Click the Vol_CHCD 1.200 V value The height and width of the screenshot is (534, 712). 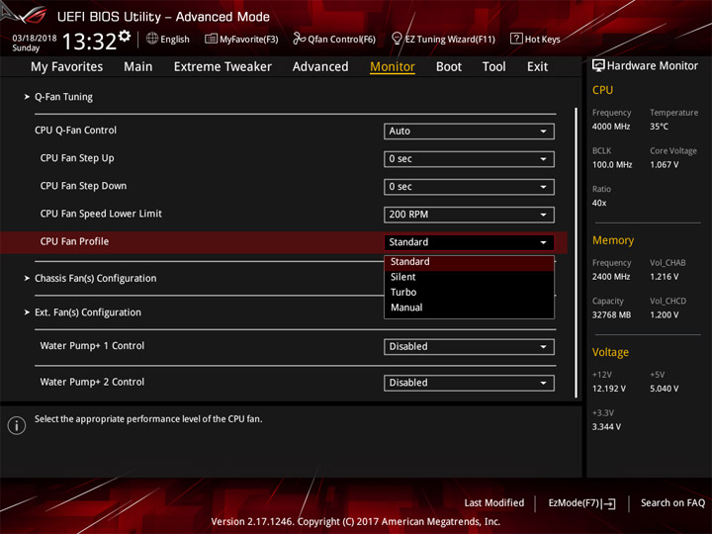664,315
